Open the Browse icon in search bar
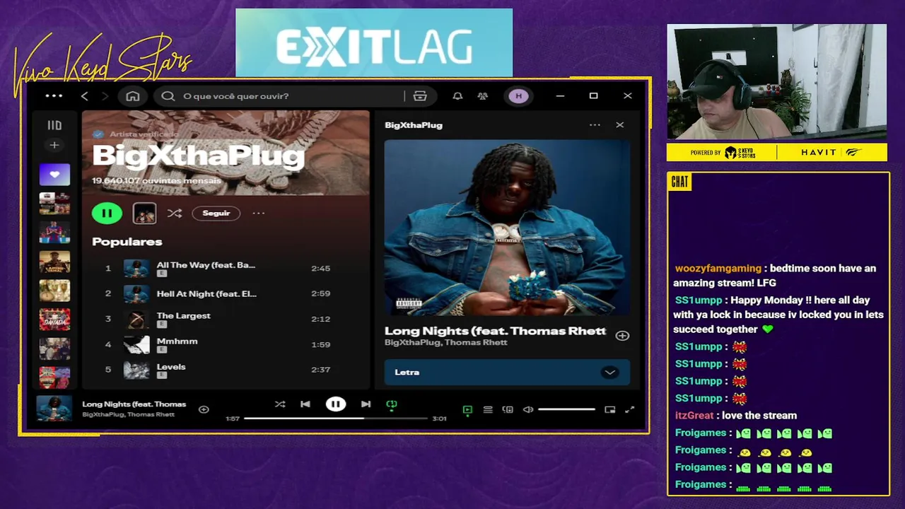The height and width of the screenshot is (509, 905). click(420, 96)
